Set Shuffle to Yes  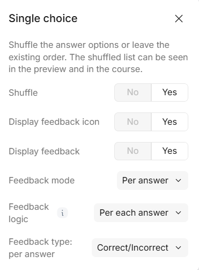169,93
